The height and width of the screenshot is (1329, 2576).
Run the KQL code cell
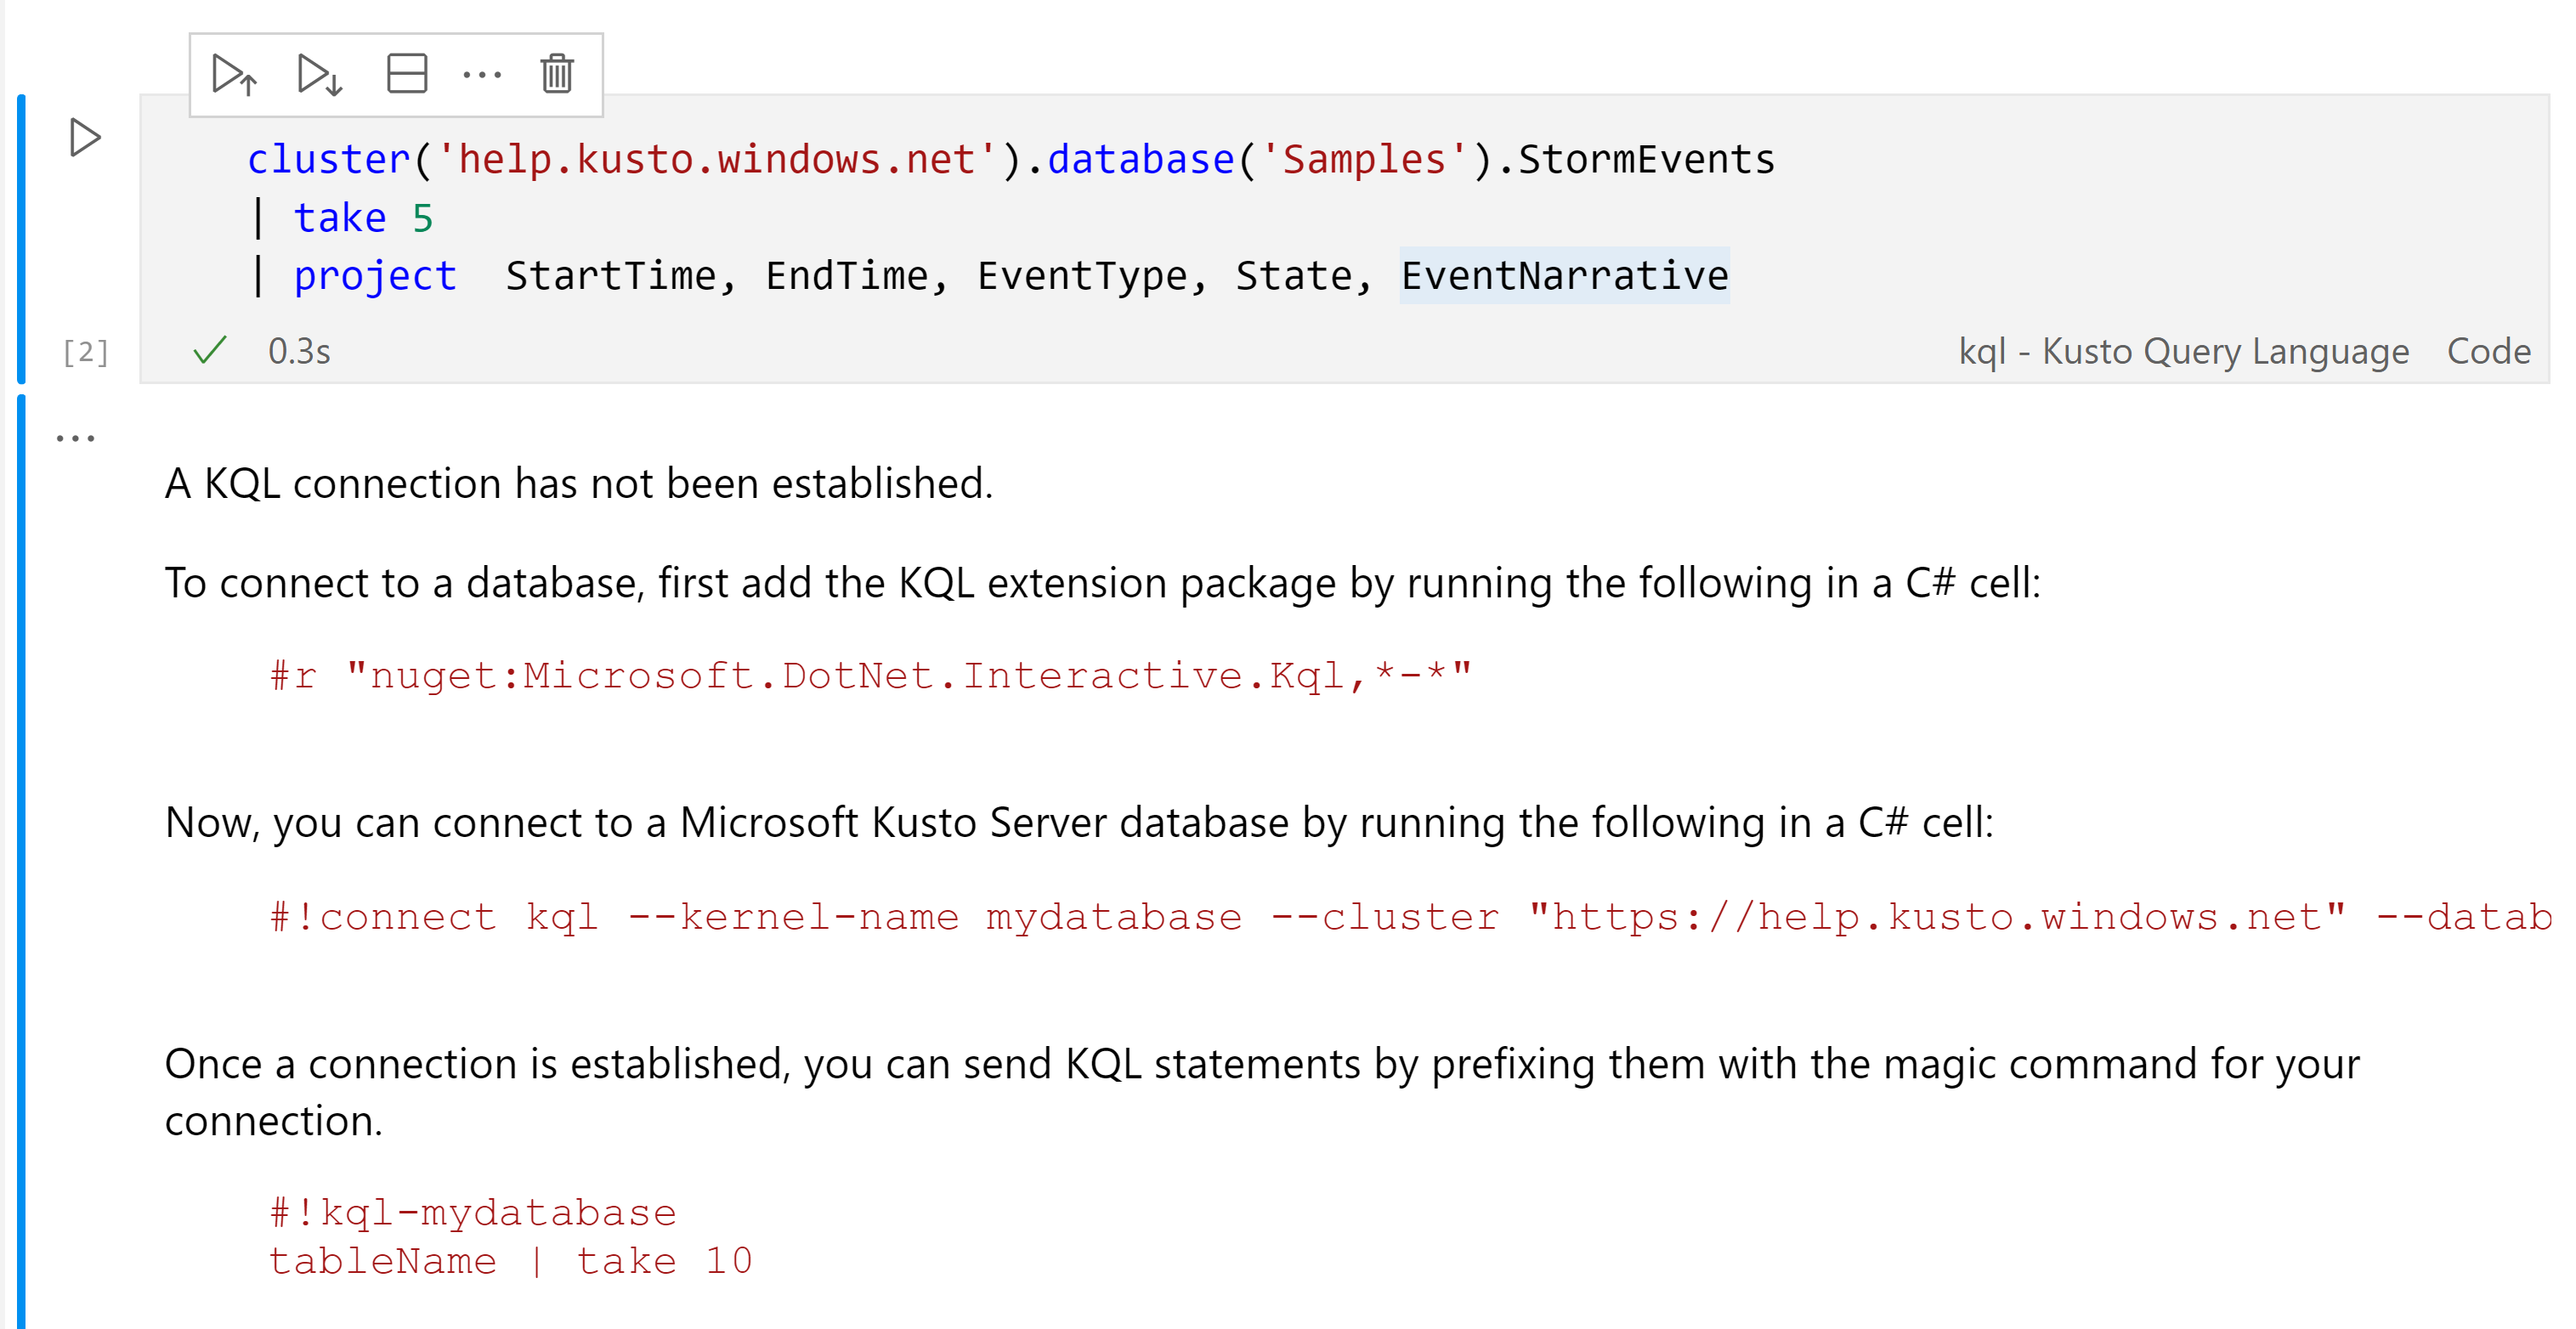[84, 138]
